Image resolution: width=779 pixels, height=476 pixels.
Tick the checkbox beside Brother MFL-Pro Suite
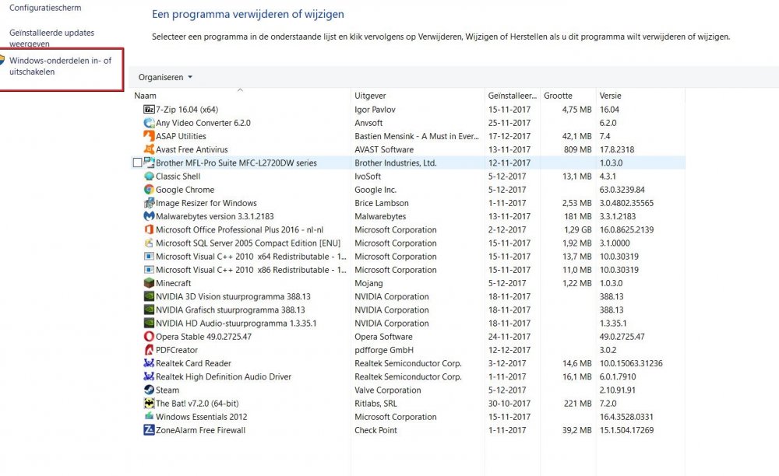pyautogui.click(x=138, y=163)
